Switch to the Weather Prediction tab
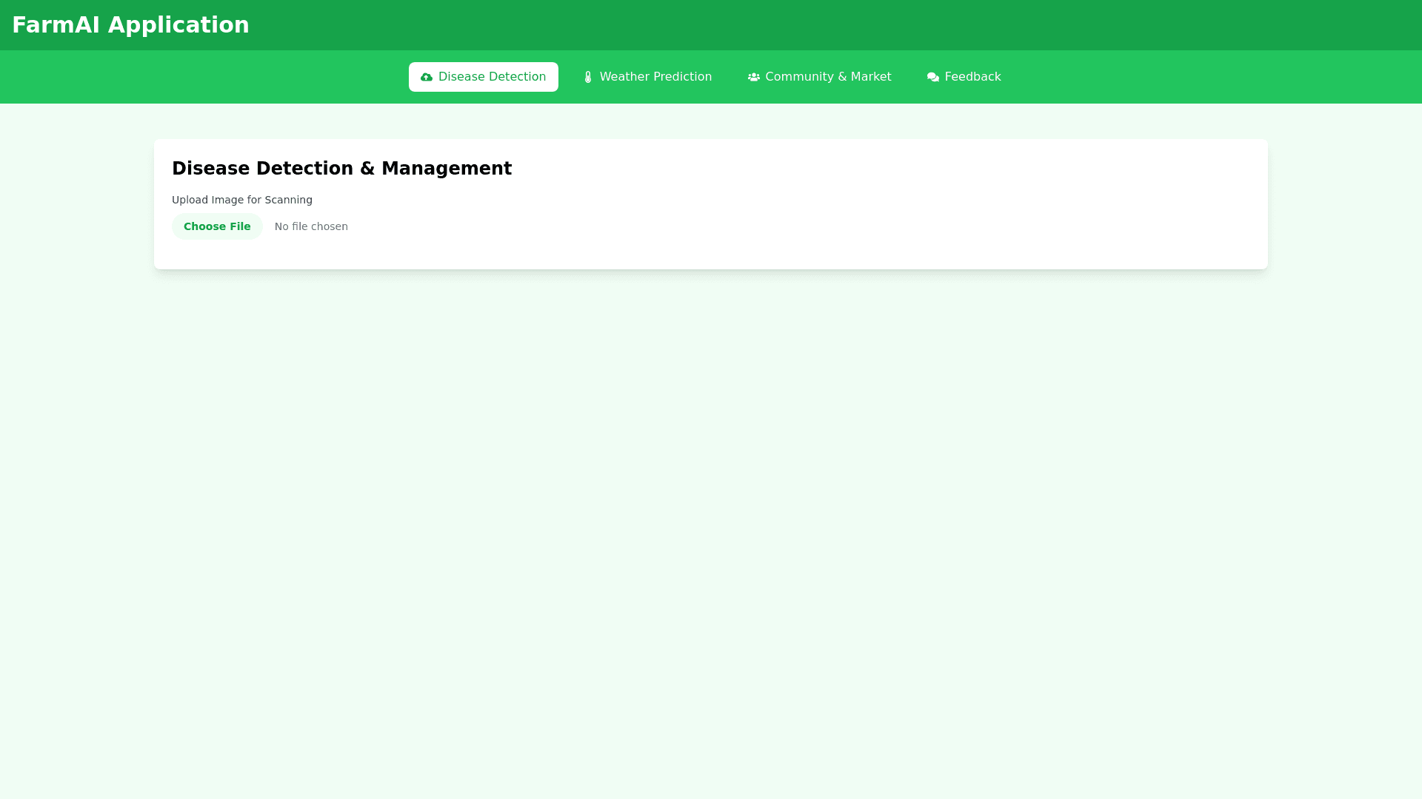The height and width of the screenshot is (799, 1422). 647,77
